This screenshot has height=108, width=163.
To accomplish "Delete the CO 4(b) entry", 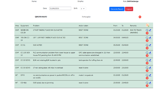I will pyautogui.click(x=147, y=86).
